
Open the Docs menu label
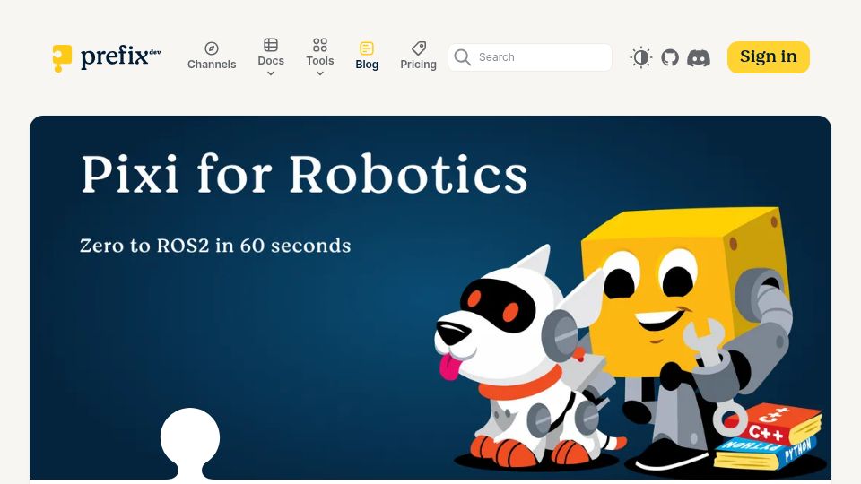[x=271, y=60]
